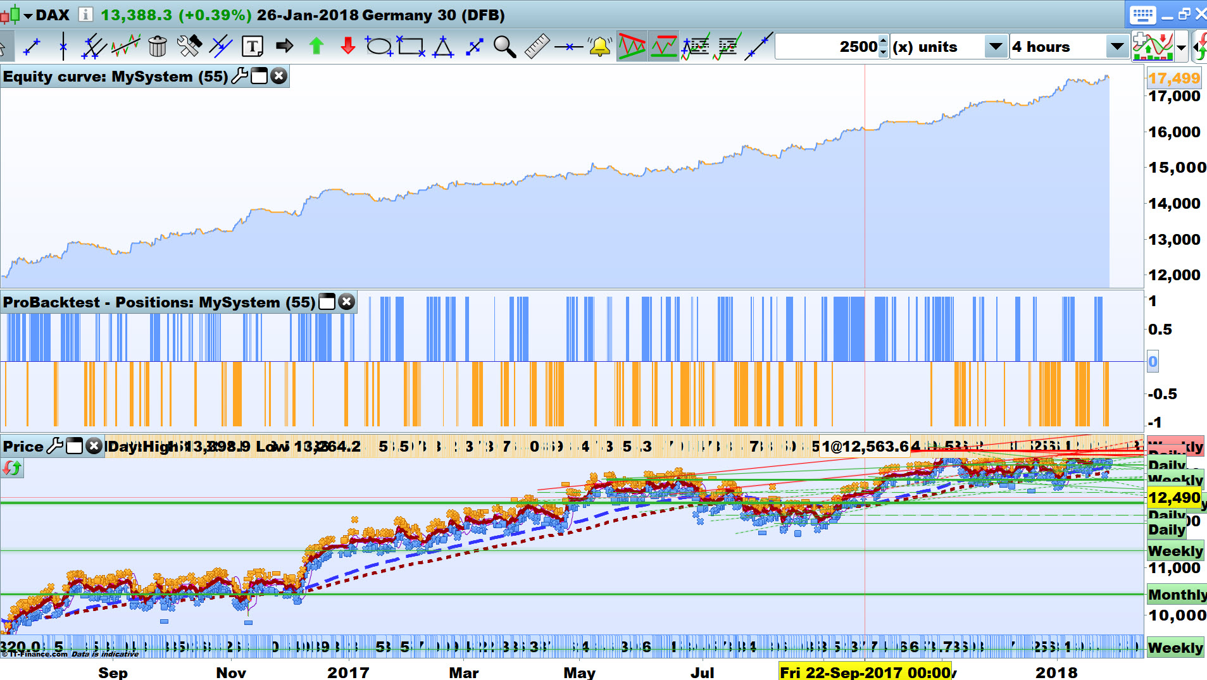This screenshot has width=1207, height=680.
Task: Select the parallel channel lines tool
Action: click(94, 46)
